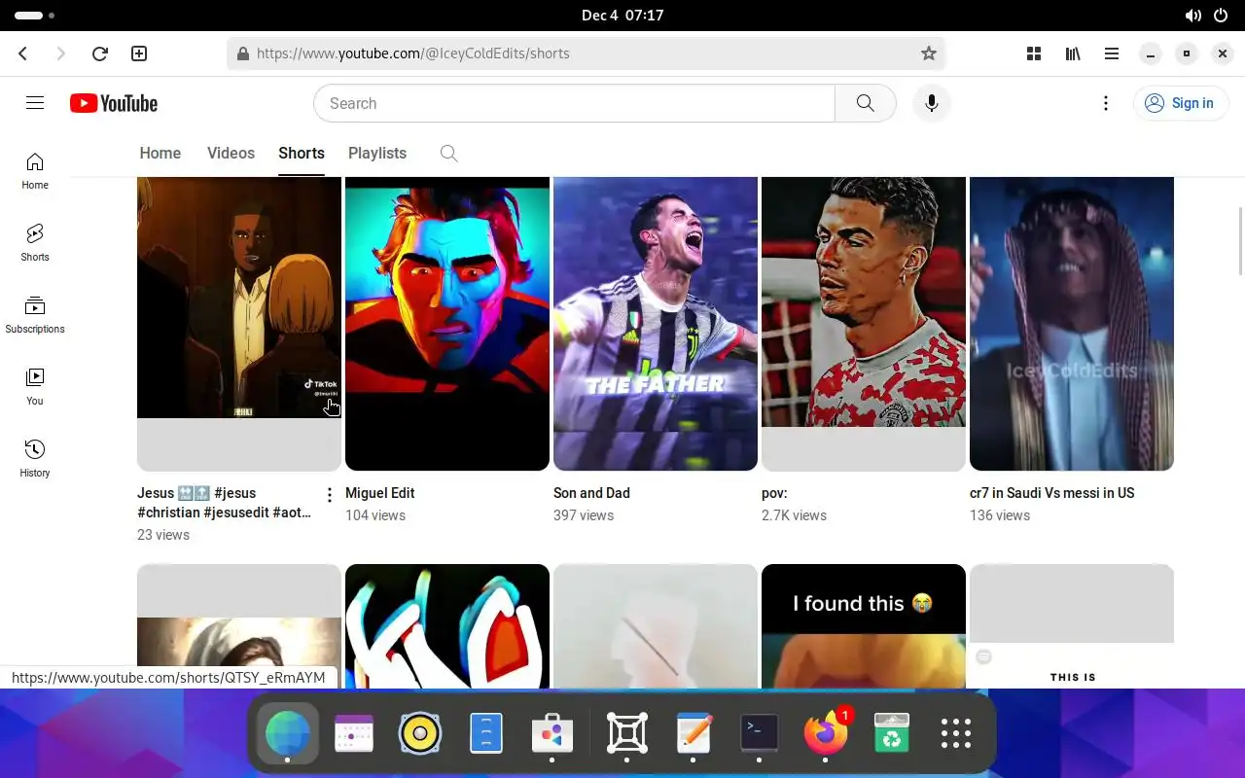Open the browser library bookmarks icon

tap(1073, 53)
